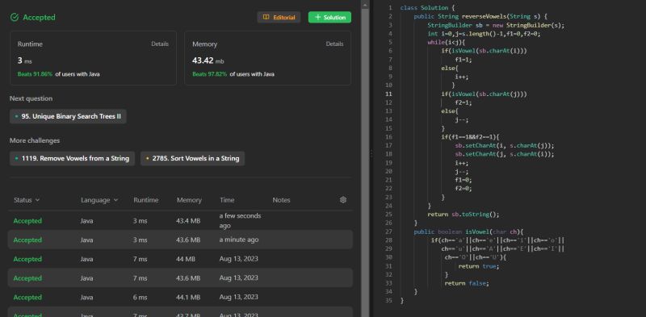646x317 pixels.
Task: Click the panel divider handle beside the editor
Action: 371,153
